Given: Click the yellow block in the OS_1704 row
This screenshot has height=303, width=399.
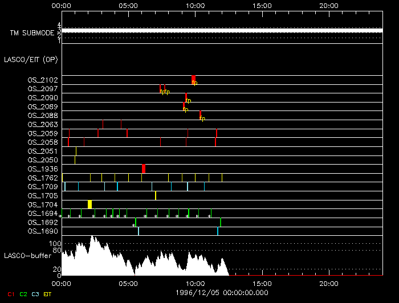Looking at the screenshot, I should 89,204.
